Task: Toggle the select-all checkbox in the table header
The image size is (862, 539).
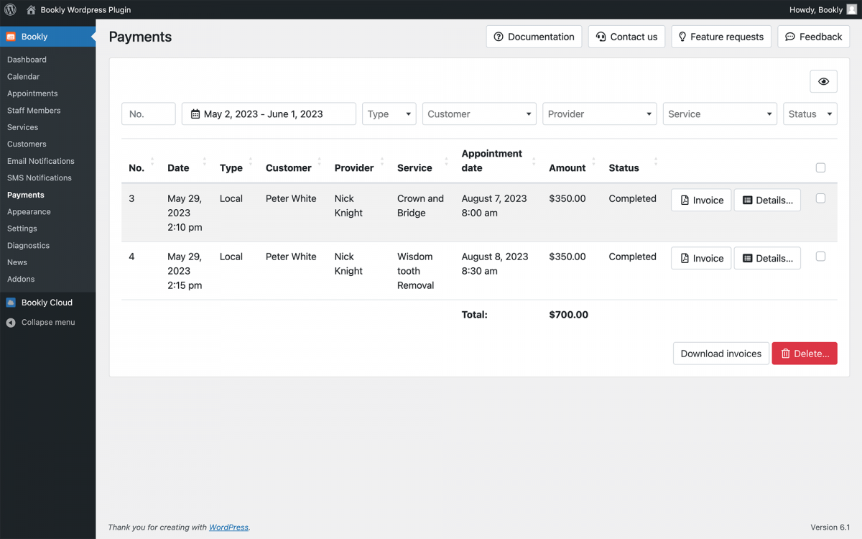Action: click(x=820, y=166)
